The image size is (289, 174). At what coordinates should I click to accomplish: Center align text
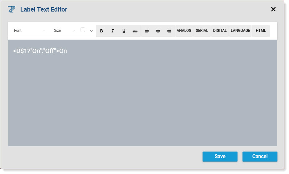(x=158, y=31)
